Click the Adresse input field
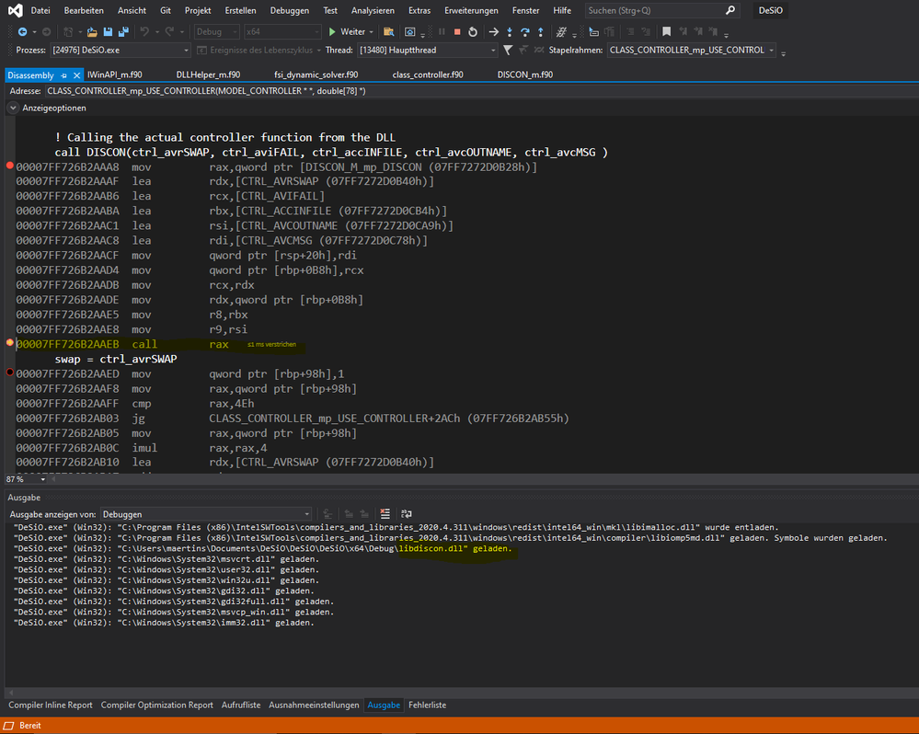 pos(480,91)
